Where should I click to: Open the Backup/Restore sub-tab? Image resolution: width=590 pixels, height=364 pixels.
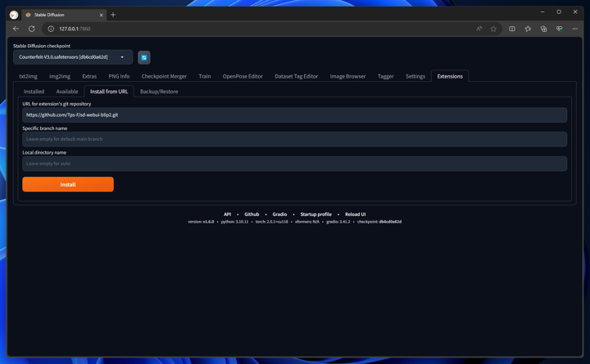(159, 92)
